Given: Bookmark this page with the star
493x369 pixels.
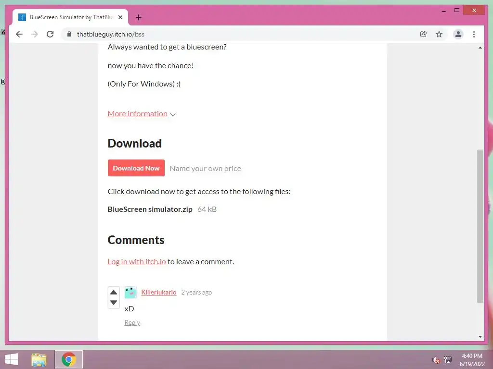Looking at the screenshot, I should [439, 34].
